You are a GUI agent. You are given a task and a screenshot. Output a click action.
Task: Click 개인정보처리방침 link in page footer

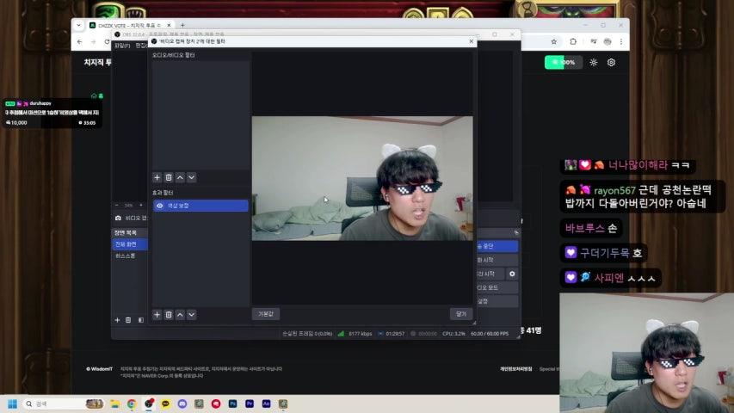[515, 369]
